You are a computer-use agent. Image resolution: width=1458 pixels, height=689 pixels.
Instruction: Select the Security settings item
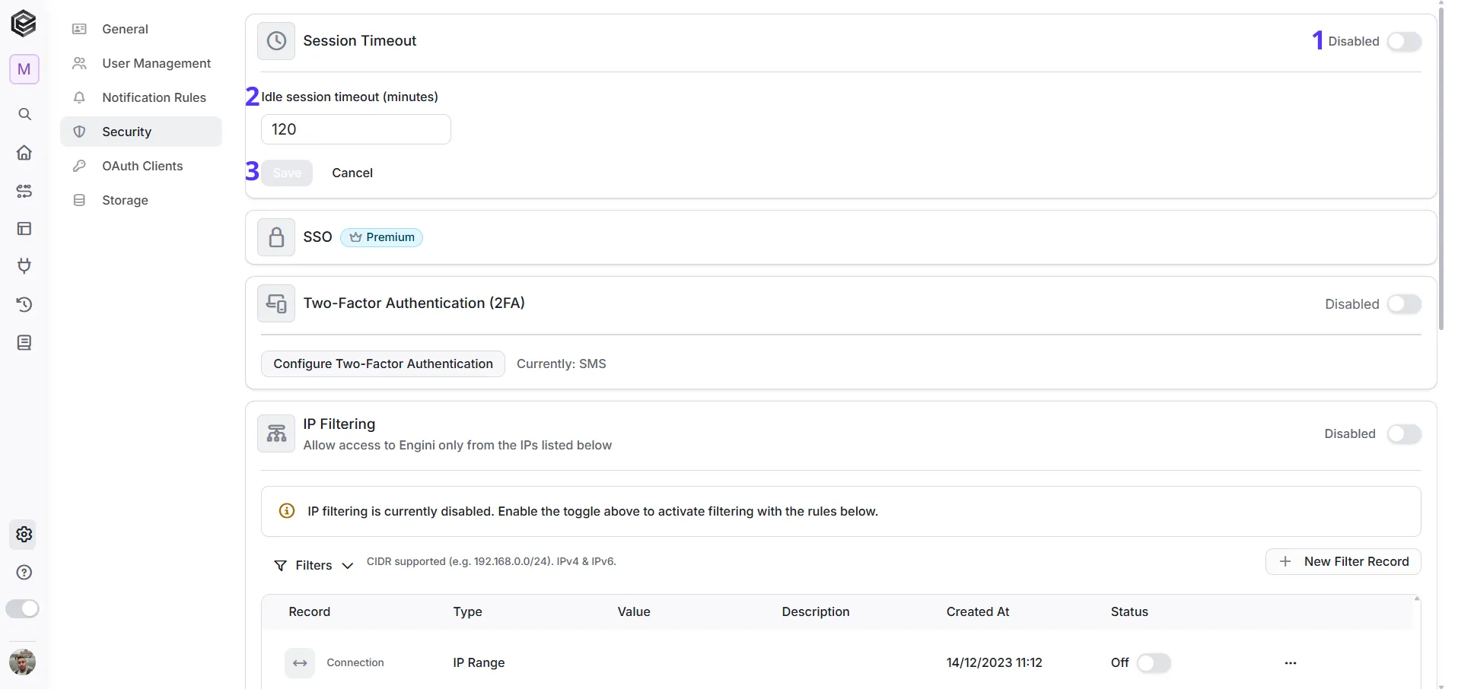tap(141, 132)
